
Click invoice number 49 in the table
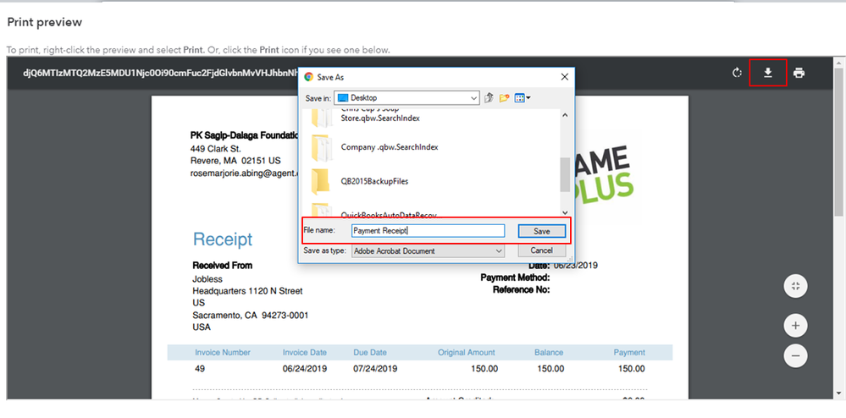tap(200, 369)
